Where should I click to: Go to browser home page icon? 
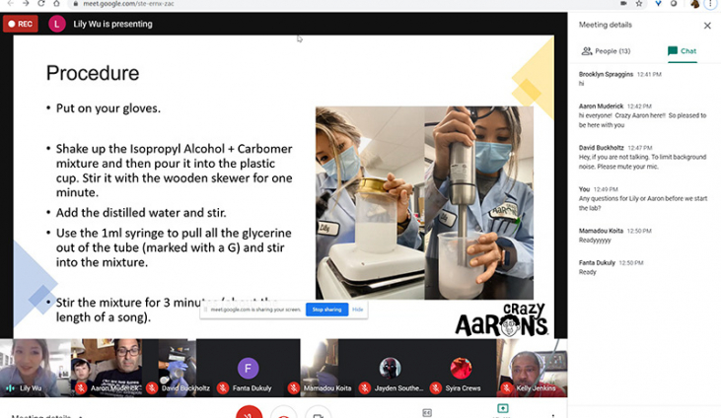[58, 4]
